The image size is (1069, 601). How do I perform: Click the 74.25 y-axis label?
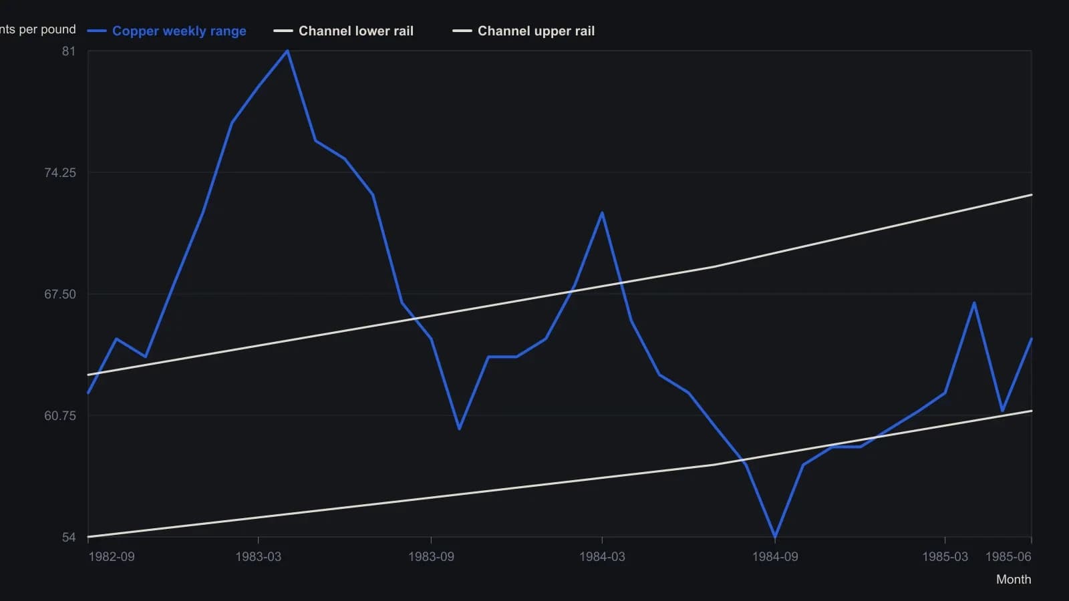pos(60,173)
